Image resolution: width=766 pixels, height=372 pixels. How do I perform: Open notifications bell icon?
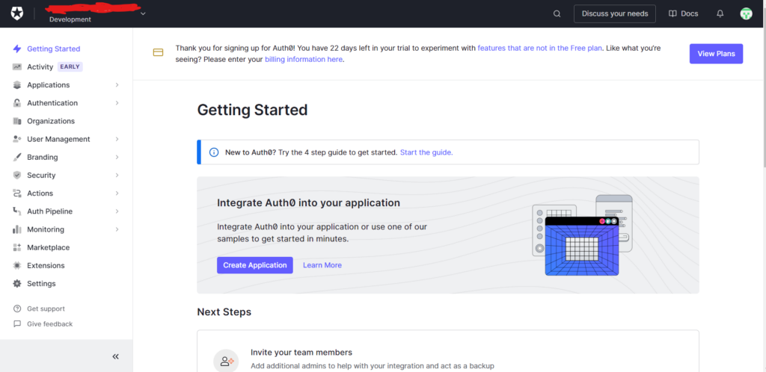(x=720, y=13)
